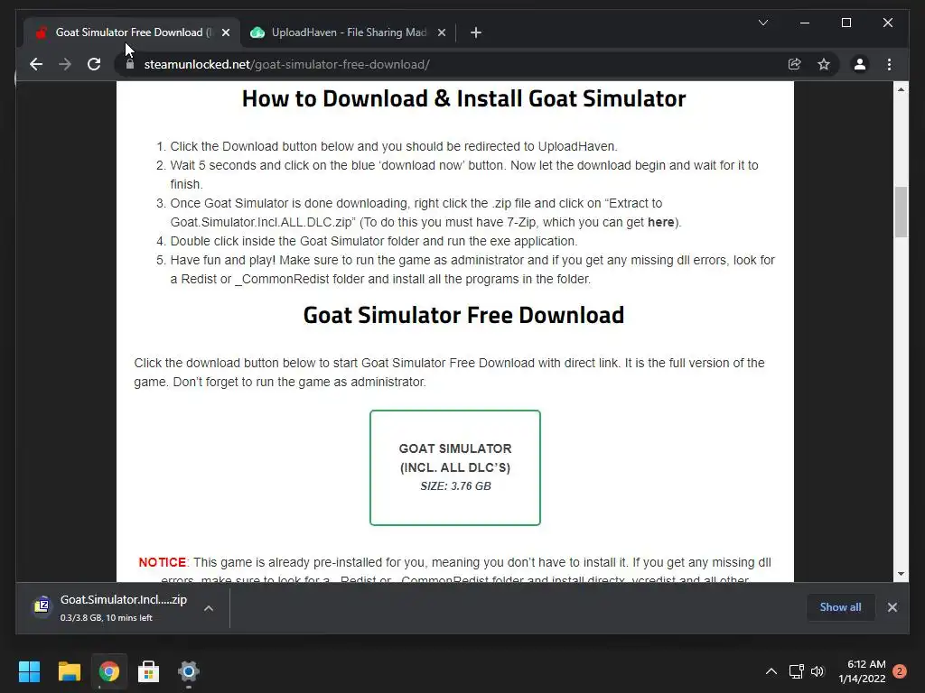The height and width of the screenshot is (693, 925).
Task: Close the downloads bar
Action: pyautogui.click(x=892, y=607)
